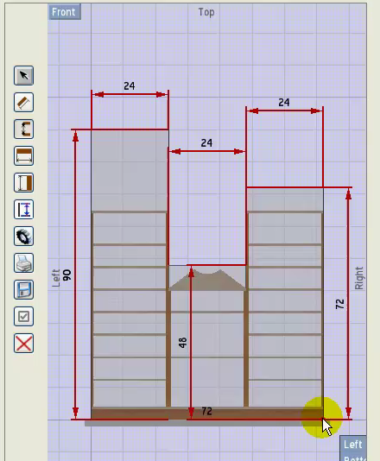The height and width of the screenshot is (461, 380).
Task: Select the horizontal width dimension tool
Action: (23, 155)
